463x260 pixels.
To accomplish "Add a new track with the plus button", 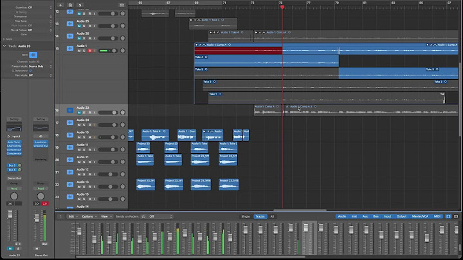I will [x=60, y=5].
